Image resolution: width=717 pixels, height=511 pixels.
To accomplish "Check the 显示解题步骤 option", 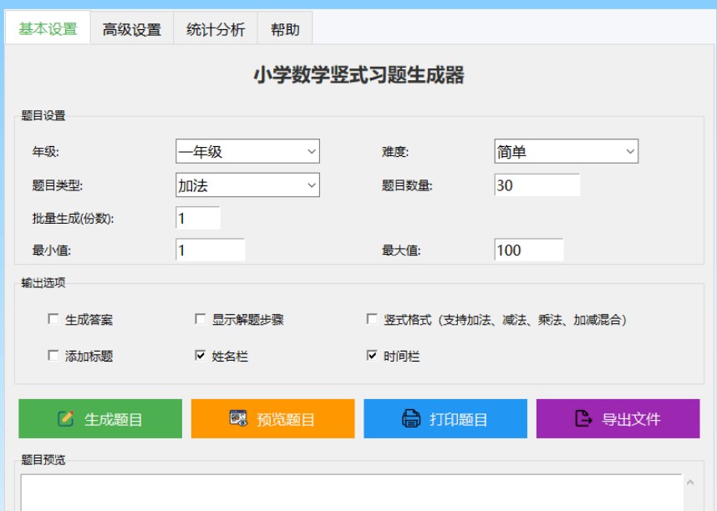I will pyautogui.click(x=200, y=319).
